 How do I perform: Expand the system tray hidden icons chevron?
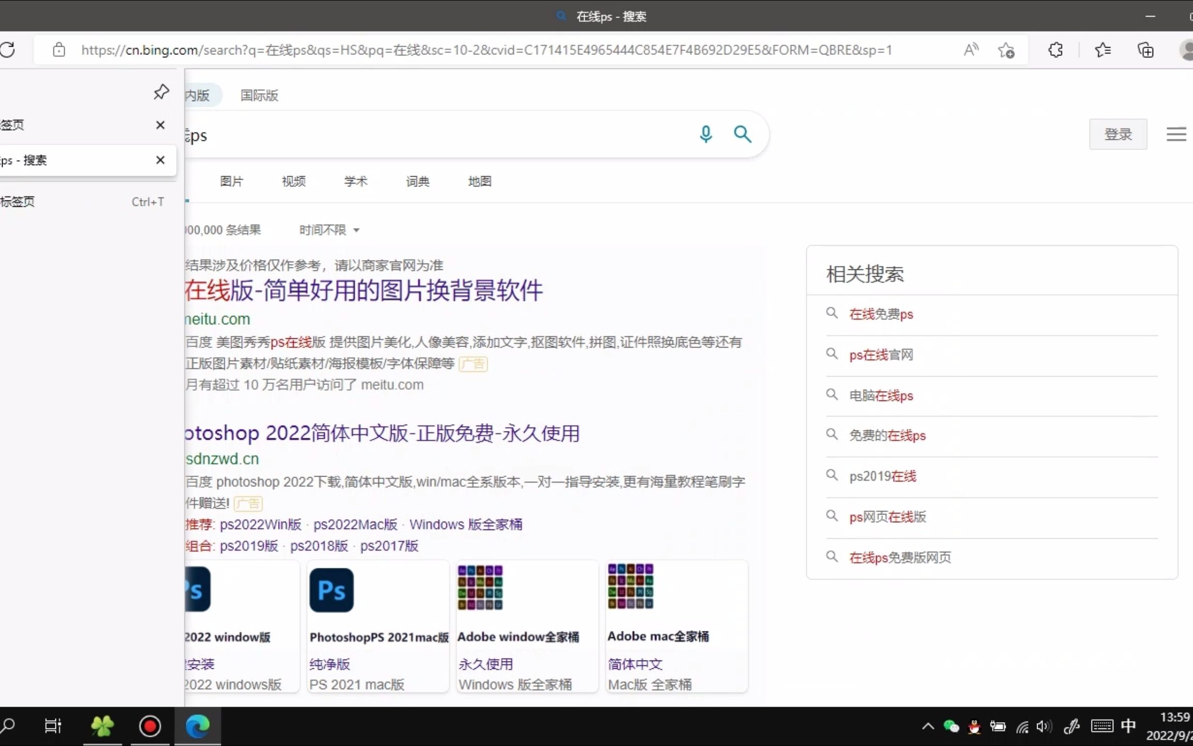click(x=928, y=726)
